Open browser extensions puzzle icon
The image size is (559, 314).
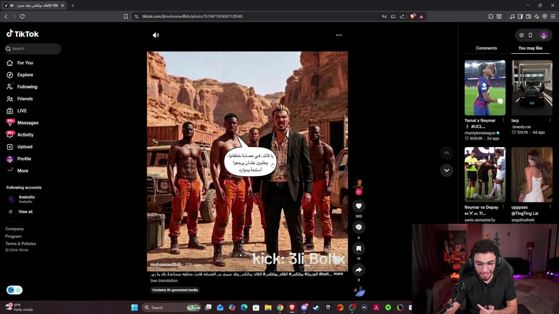(491, 16)
